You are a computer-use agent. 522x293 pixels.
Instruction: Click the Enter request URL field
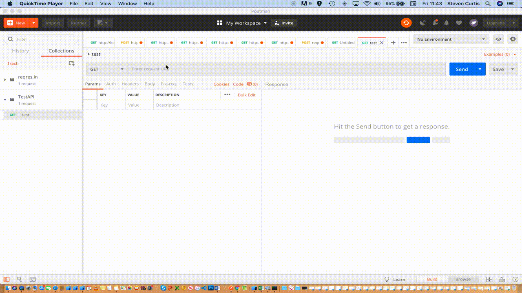(287, 69)
